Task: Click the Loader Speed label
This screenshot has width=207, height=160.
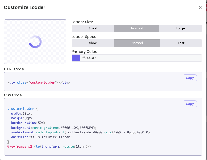Action: 85,37
